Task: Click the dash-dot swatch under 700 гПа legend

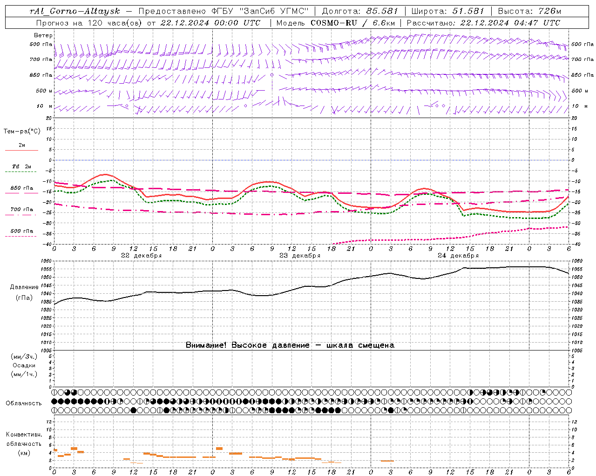Action: tap(21, 215)
